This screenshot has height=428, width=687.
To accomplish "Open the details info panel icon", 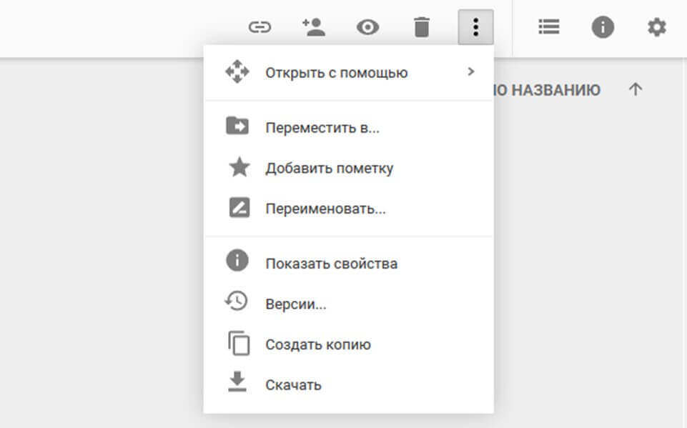I will tap(603, 27).
